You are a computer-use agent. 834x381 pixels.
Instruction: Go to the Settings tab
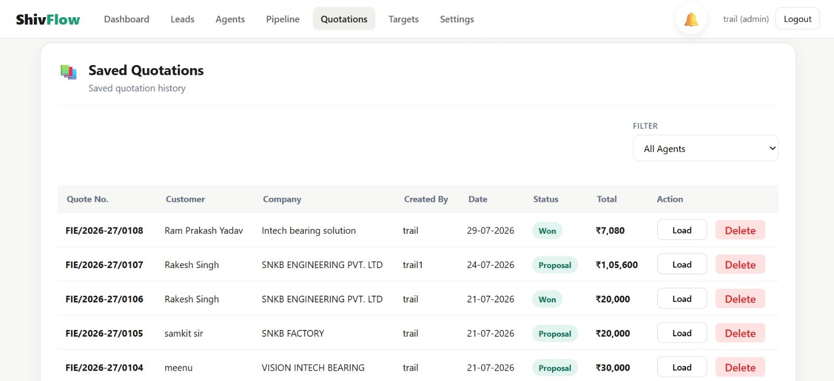(x=457, y=19)
